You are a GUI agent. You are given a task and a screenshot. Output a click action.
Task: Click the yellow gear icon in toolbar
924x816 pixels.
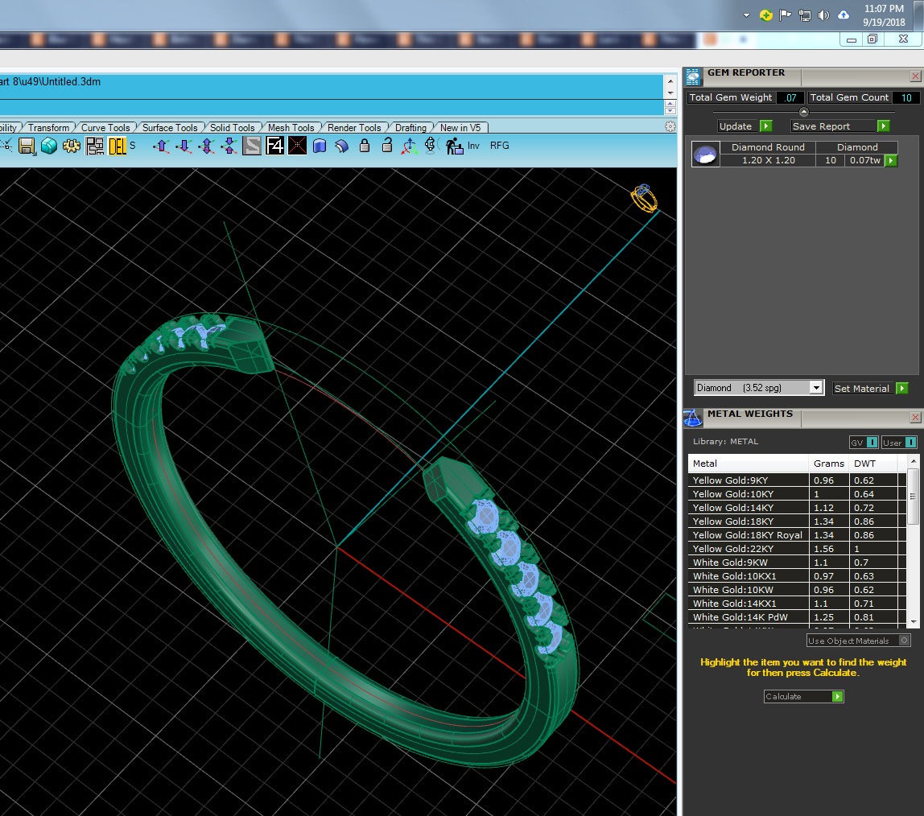click(x=72, y=146)
